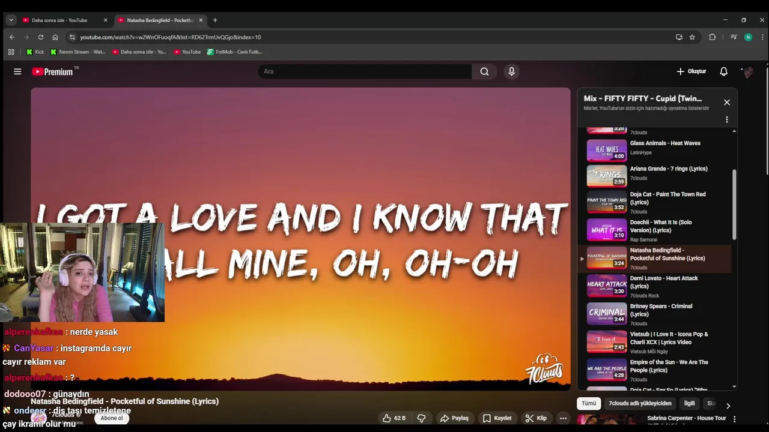Open the Kick bookmark
This screenshot has width=769, height=432.
pyautogui.click(x=35, y=52)
